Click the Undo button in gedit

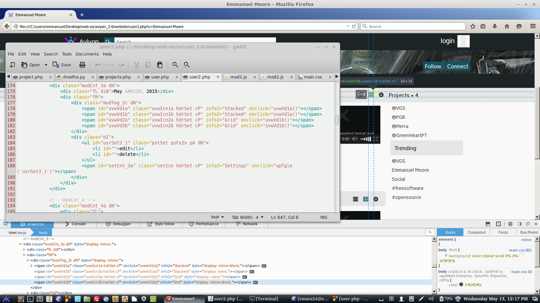pos(104,65)
